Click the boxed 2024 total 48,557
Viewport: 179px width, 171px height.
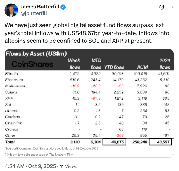tap(161, 142)
